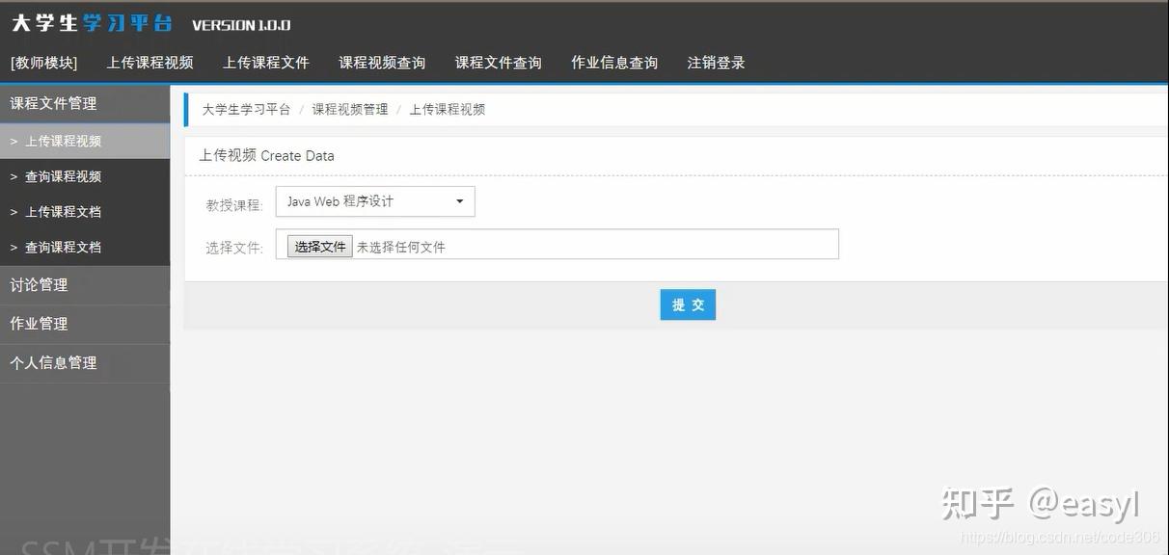Image resolution: width=1169 pixels, height=555 pixels.
Task: Go to 课程视频查询 in the navigation bar
Action: pos(382,62)
